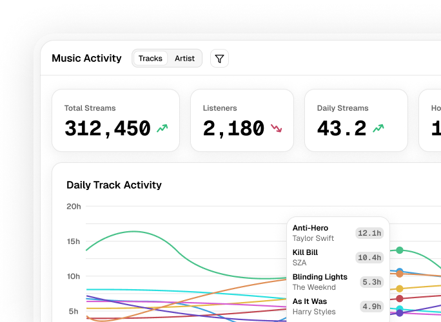
Task: Select Kill Bill in the chart tooltip
Action: click(305, 252)
